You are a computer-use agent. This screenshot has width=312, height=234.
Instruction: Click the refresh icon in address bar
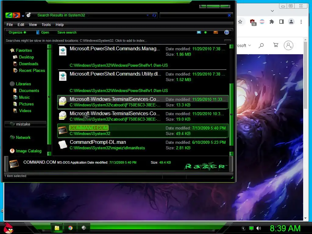point(154,15)
